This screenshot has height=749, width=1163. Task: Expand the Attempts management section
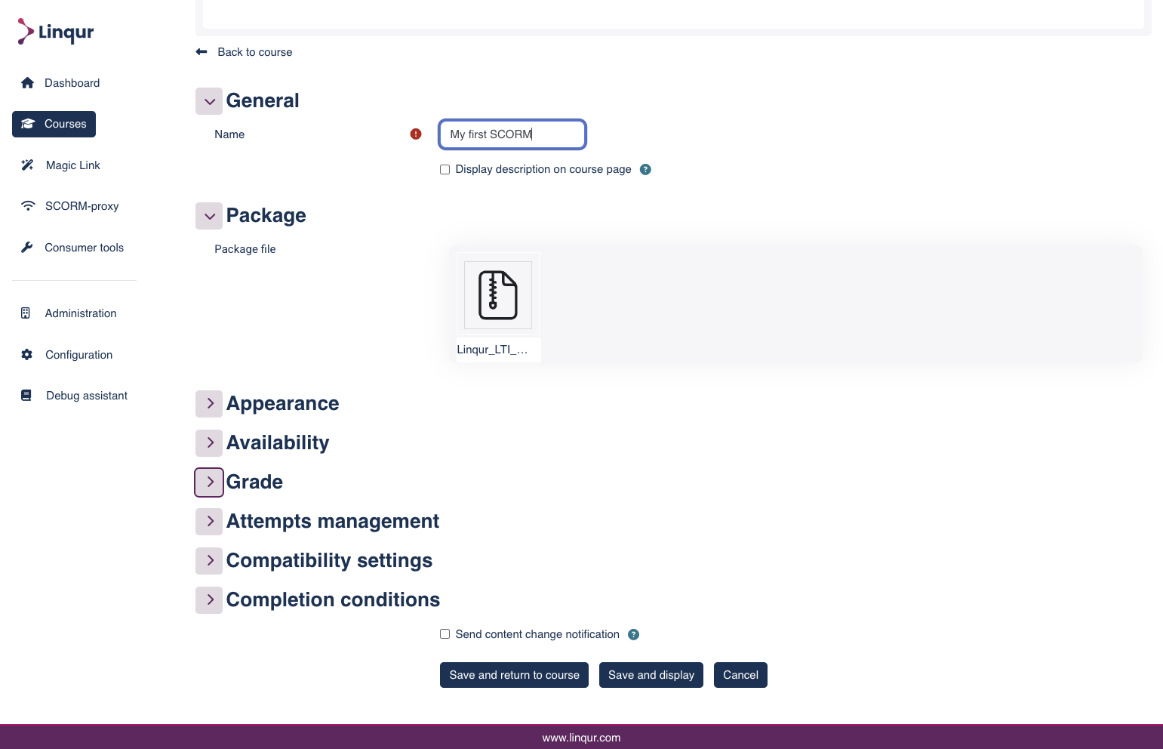pyautogui.click(x=209, y=522)
